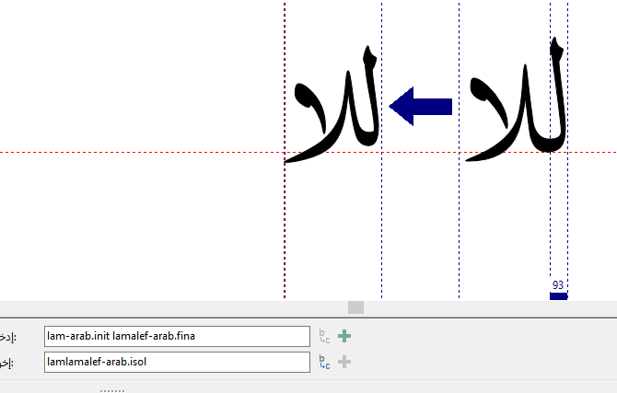The height and width of the screenshot is (393, 617).
Task: Open glyph picker icon next to lamlamalef-arab.isol field
Action: [324, 362]
